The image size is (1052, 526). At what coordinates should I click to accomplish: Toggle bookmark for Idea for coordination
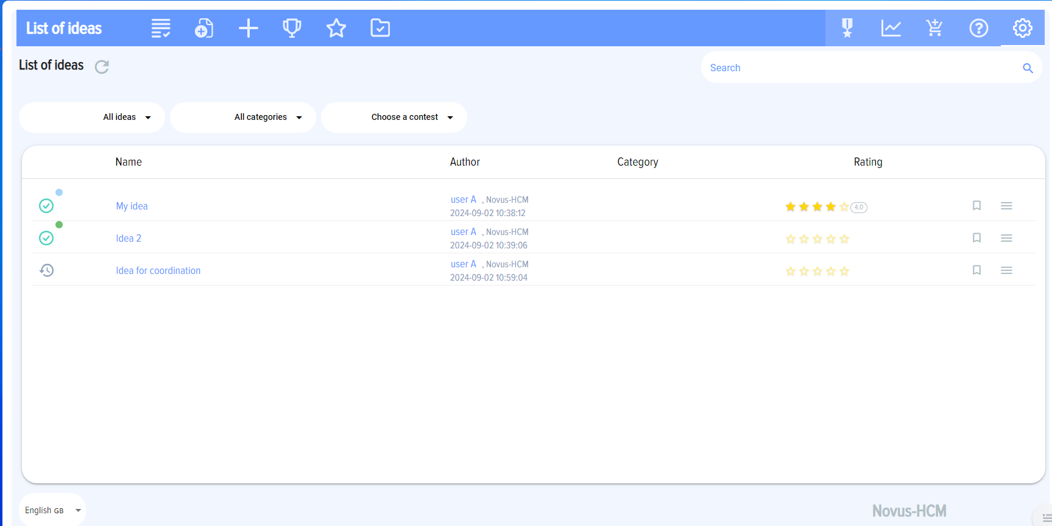976,270
